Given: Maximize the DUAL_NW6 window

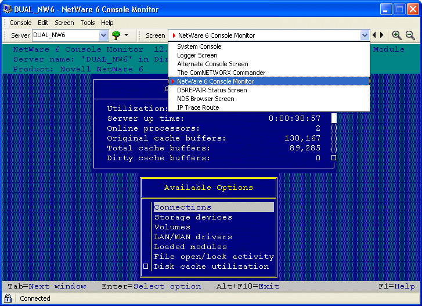Looking at the screenshot, I should coord(399,9).
